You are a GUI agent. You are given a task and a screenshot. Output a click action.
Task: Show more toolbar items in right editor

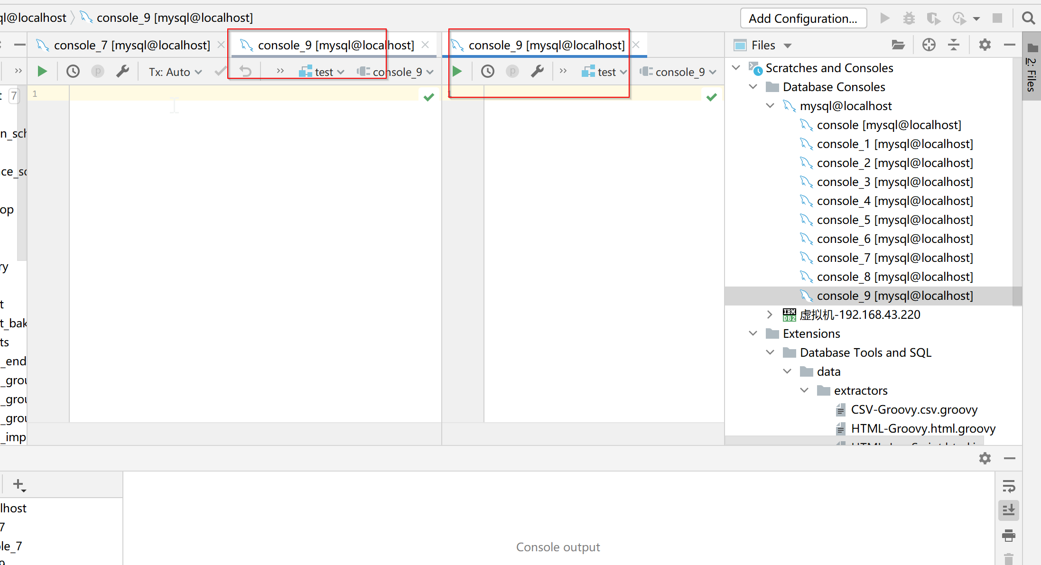click(563, 71)
